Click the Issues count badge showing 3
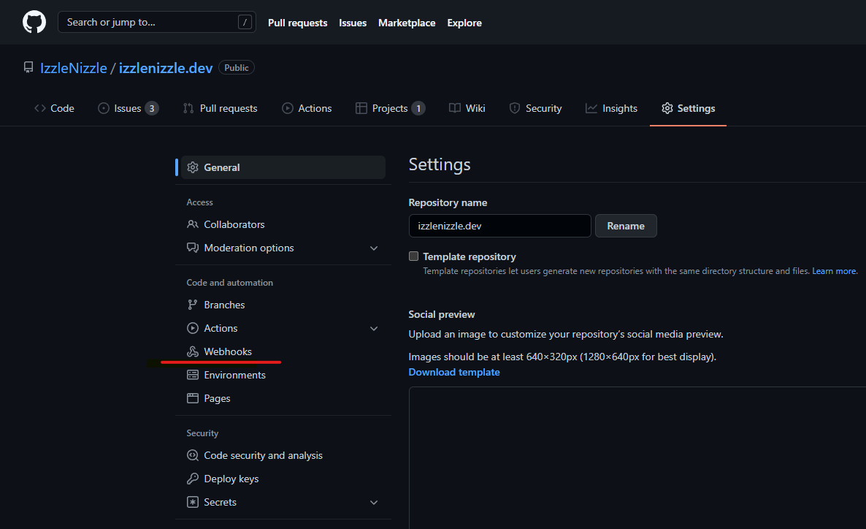 [152, 108]
